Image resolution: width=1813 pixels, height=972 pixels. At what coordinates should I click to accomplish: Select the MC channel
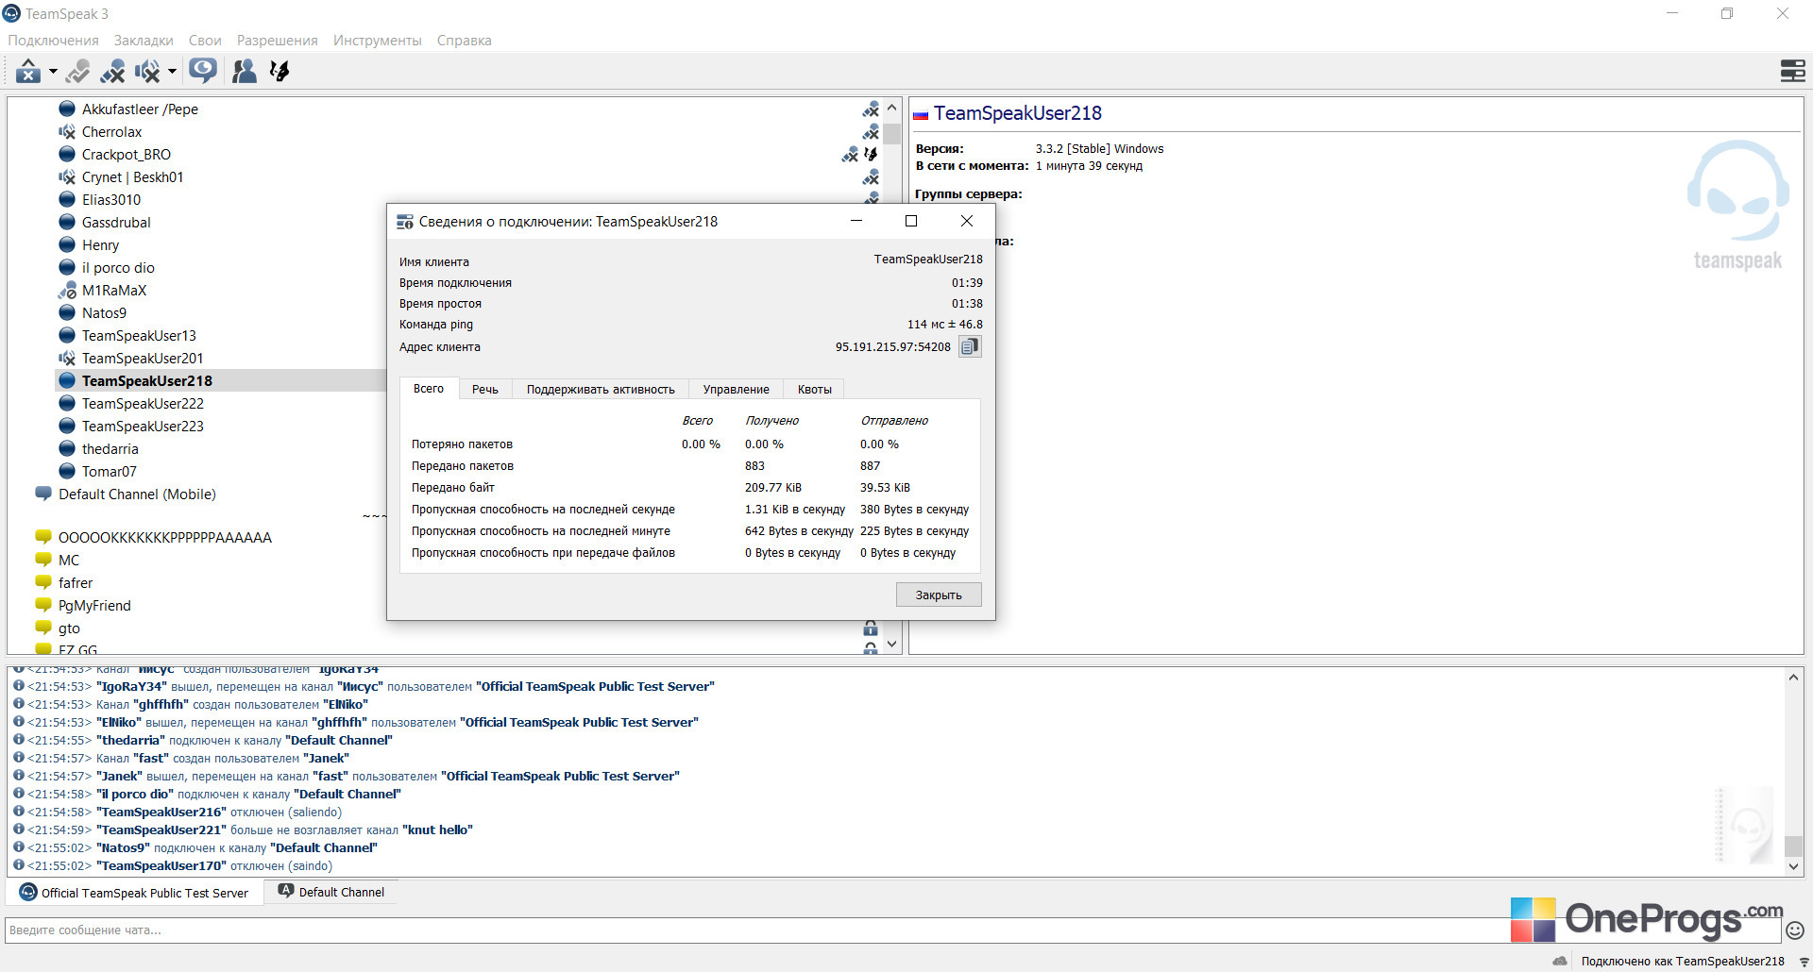pos(69,561)
